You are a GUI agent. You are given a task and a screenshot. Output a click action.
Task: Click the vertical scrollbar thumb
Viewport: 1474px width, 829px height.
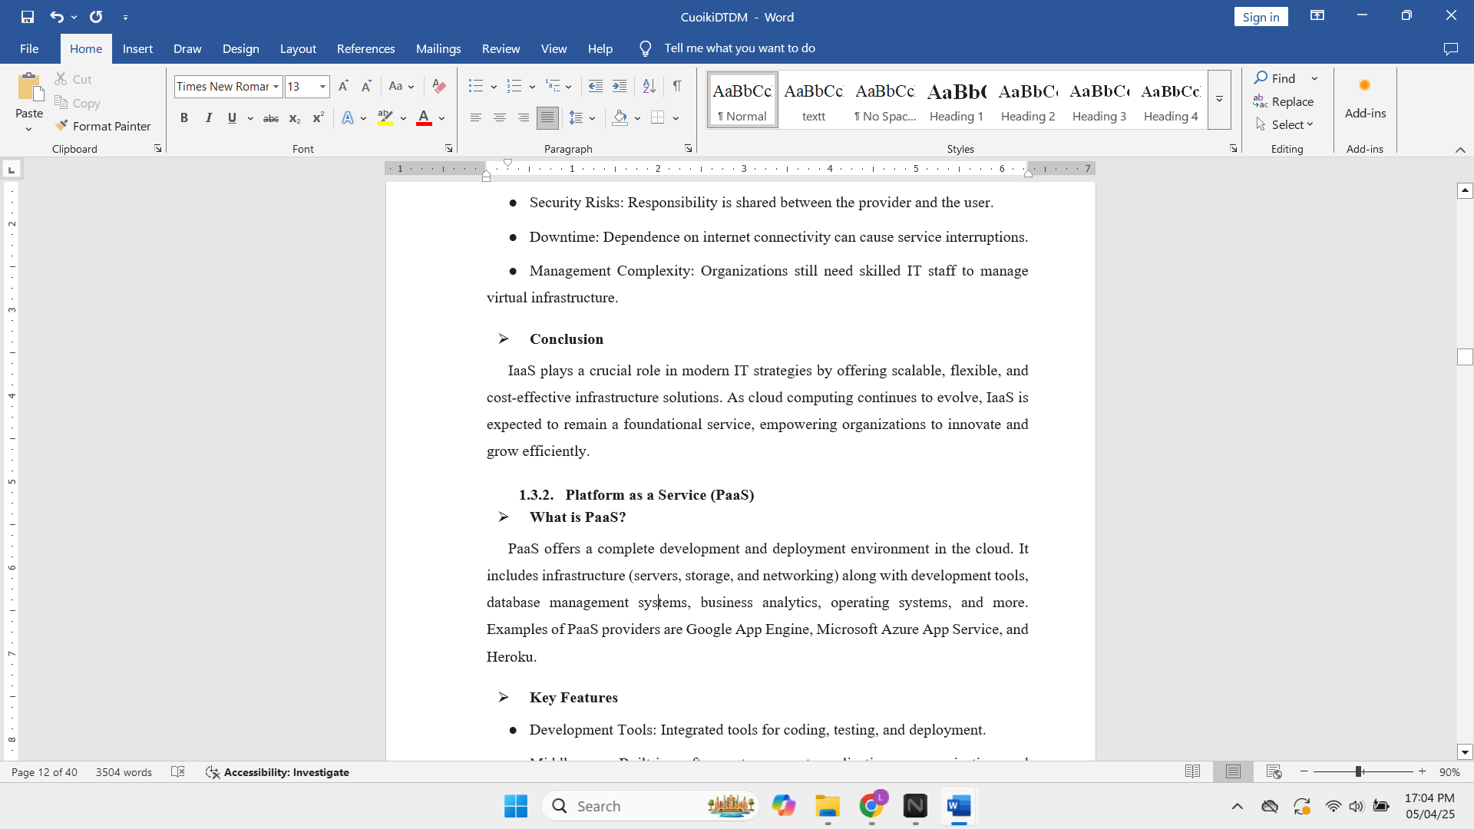pos(1465,357)
